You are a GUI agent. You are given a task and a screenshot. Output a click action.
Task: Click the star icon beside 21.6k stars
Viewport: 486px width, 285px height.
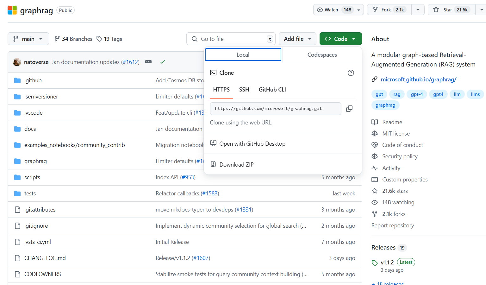(375, 191)
